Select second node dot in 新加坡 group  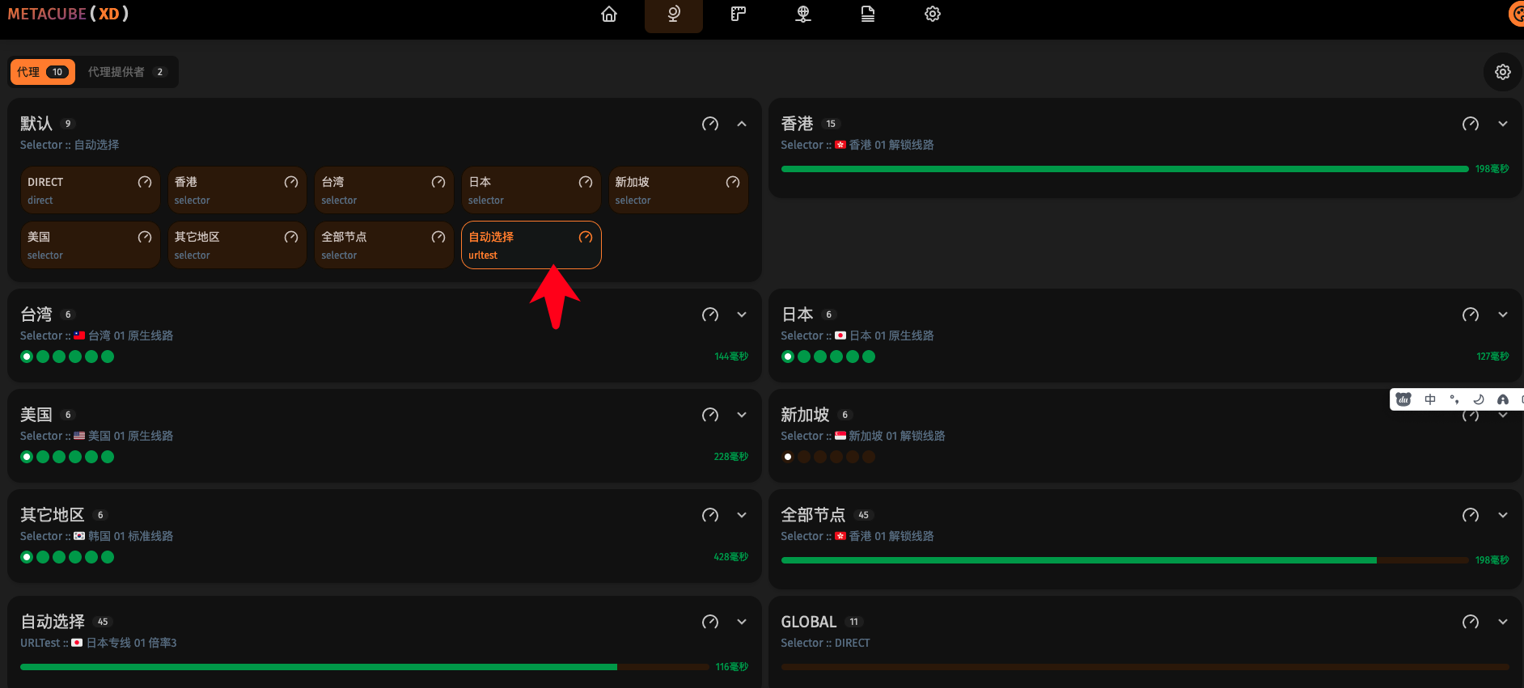coord(804,457)
